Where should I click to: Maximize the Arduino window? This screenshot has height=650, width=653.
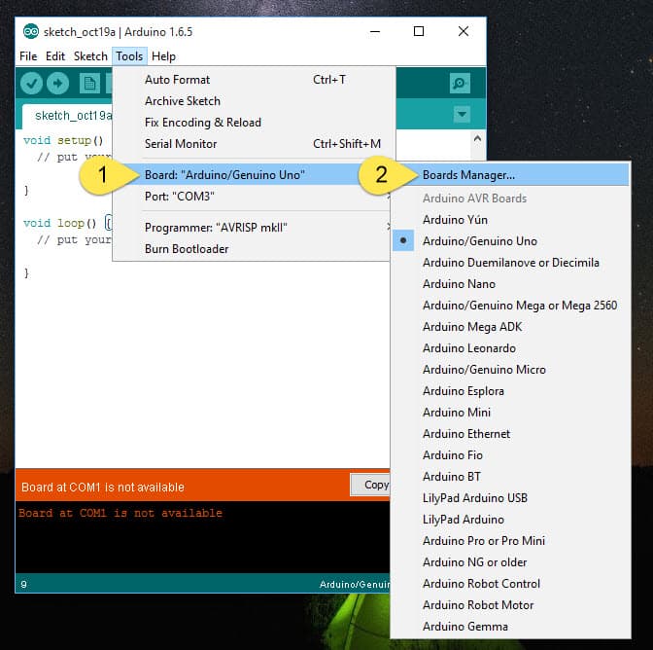pyautogui.click(x=419, y=31)
